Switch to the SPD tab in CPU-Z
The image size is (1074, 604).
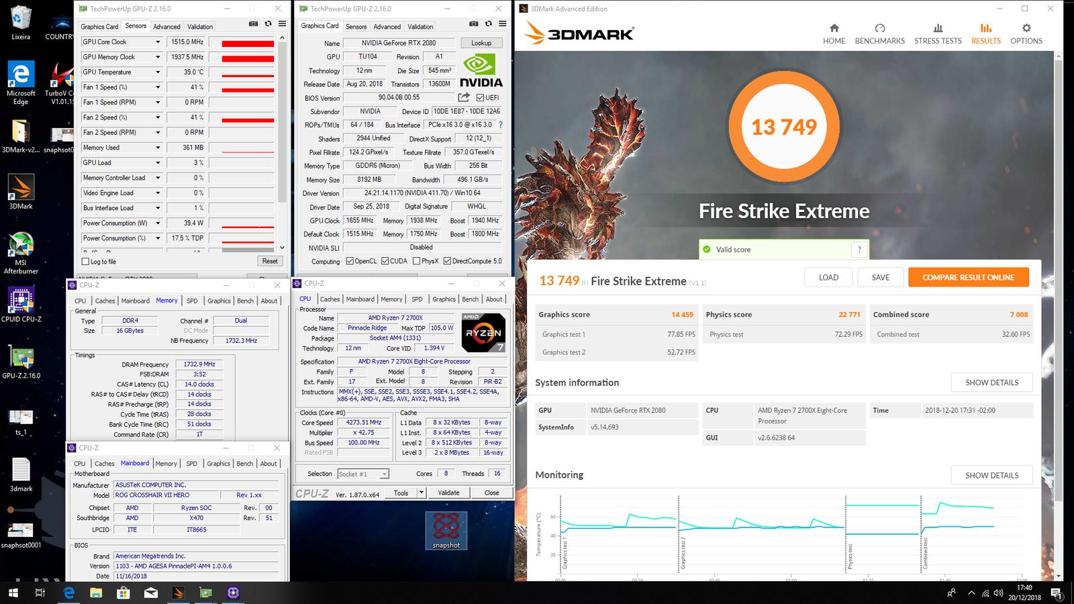coord(417,299)
